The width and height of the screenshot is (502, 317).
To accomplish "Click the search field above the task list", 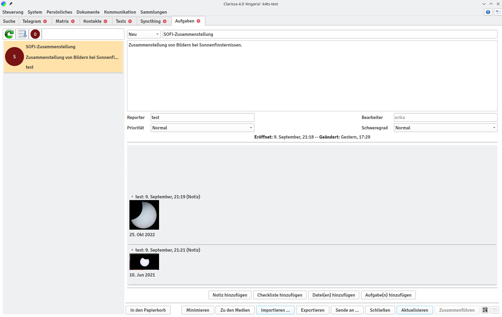I will click(x=83, y=34).
